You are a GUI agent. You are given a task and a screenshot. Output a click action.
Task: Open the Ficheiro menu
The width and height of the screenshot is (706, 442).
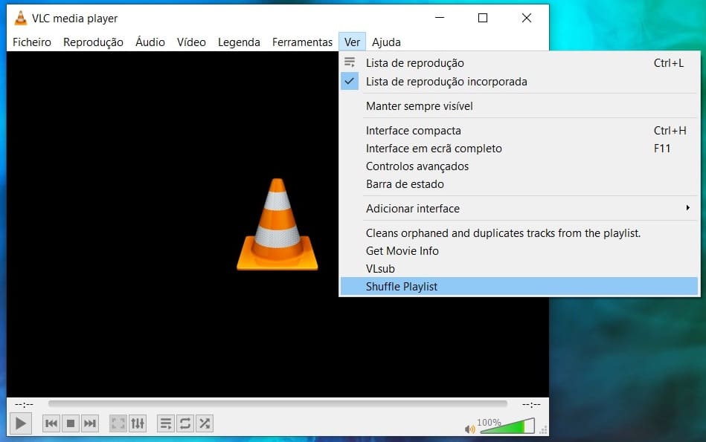click(x=31, y=42)
